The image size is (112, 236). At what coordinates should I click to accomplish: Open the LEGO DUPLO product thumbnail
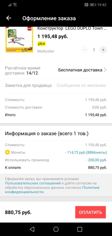(x=19, y=40)
